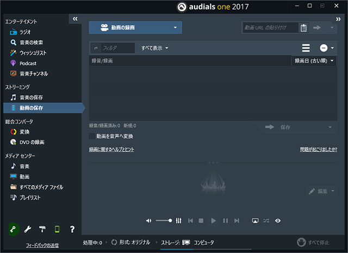This screenshot has height=253, width=348.
Task: Open 動画 in Media Center
Action: coord(20,177)
